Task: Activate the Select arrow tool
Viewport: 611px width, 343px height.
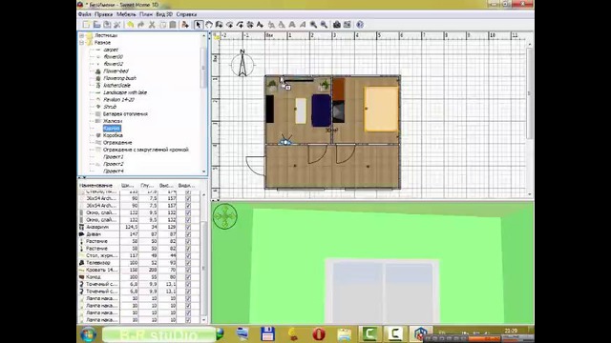Action: coord(199,25)
